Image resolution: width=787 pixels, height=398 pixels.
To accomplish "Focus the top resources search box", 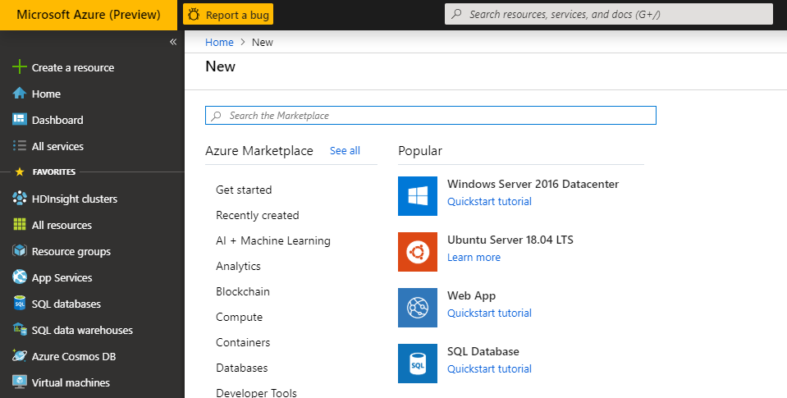I will coord(608,15).
